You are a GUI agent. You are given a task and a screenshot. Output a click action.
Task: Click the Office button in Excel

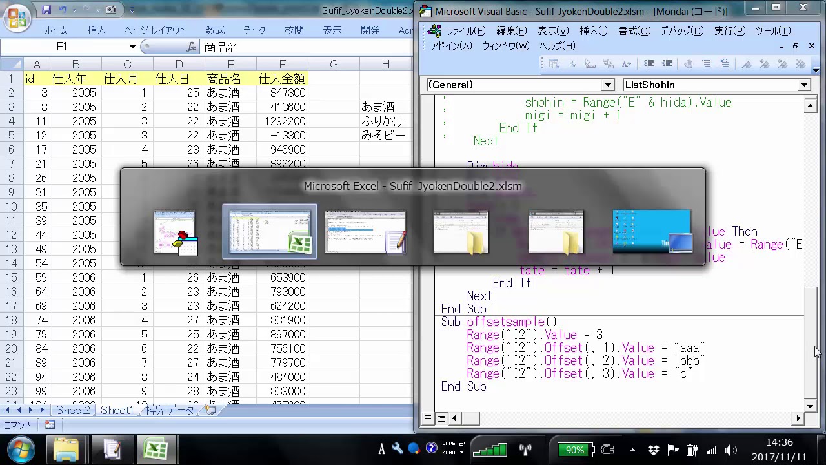tap(17, 17)
